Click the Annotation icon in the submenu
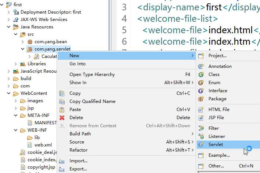 201,66
